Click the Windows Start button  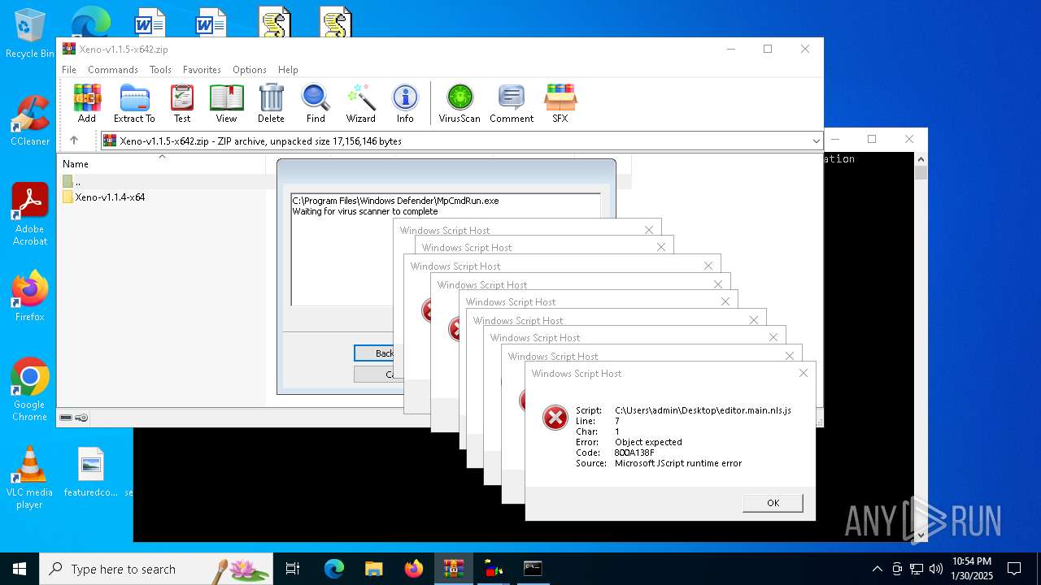pos(20,569)
